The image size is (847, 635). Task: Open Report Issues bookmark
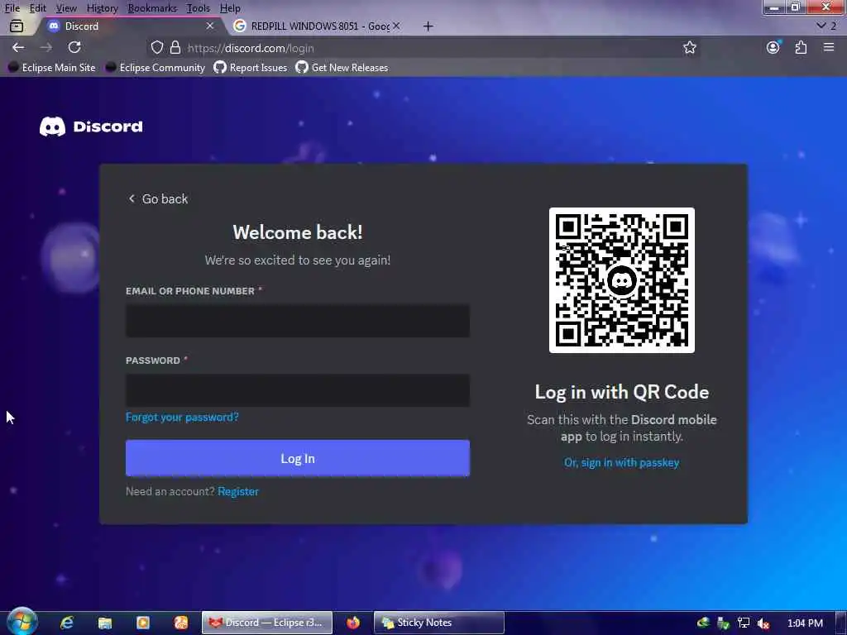tap(251, 68)
